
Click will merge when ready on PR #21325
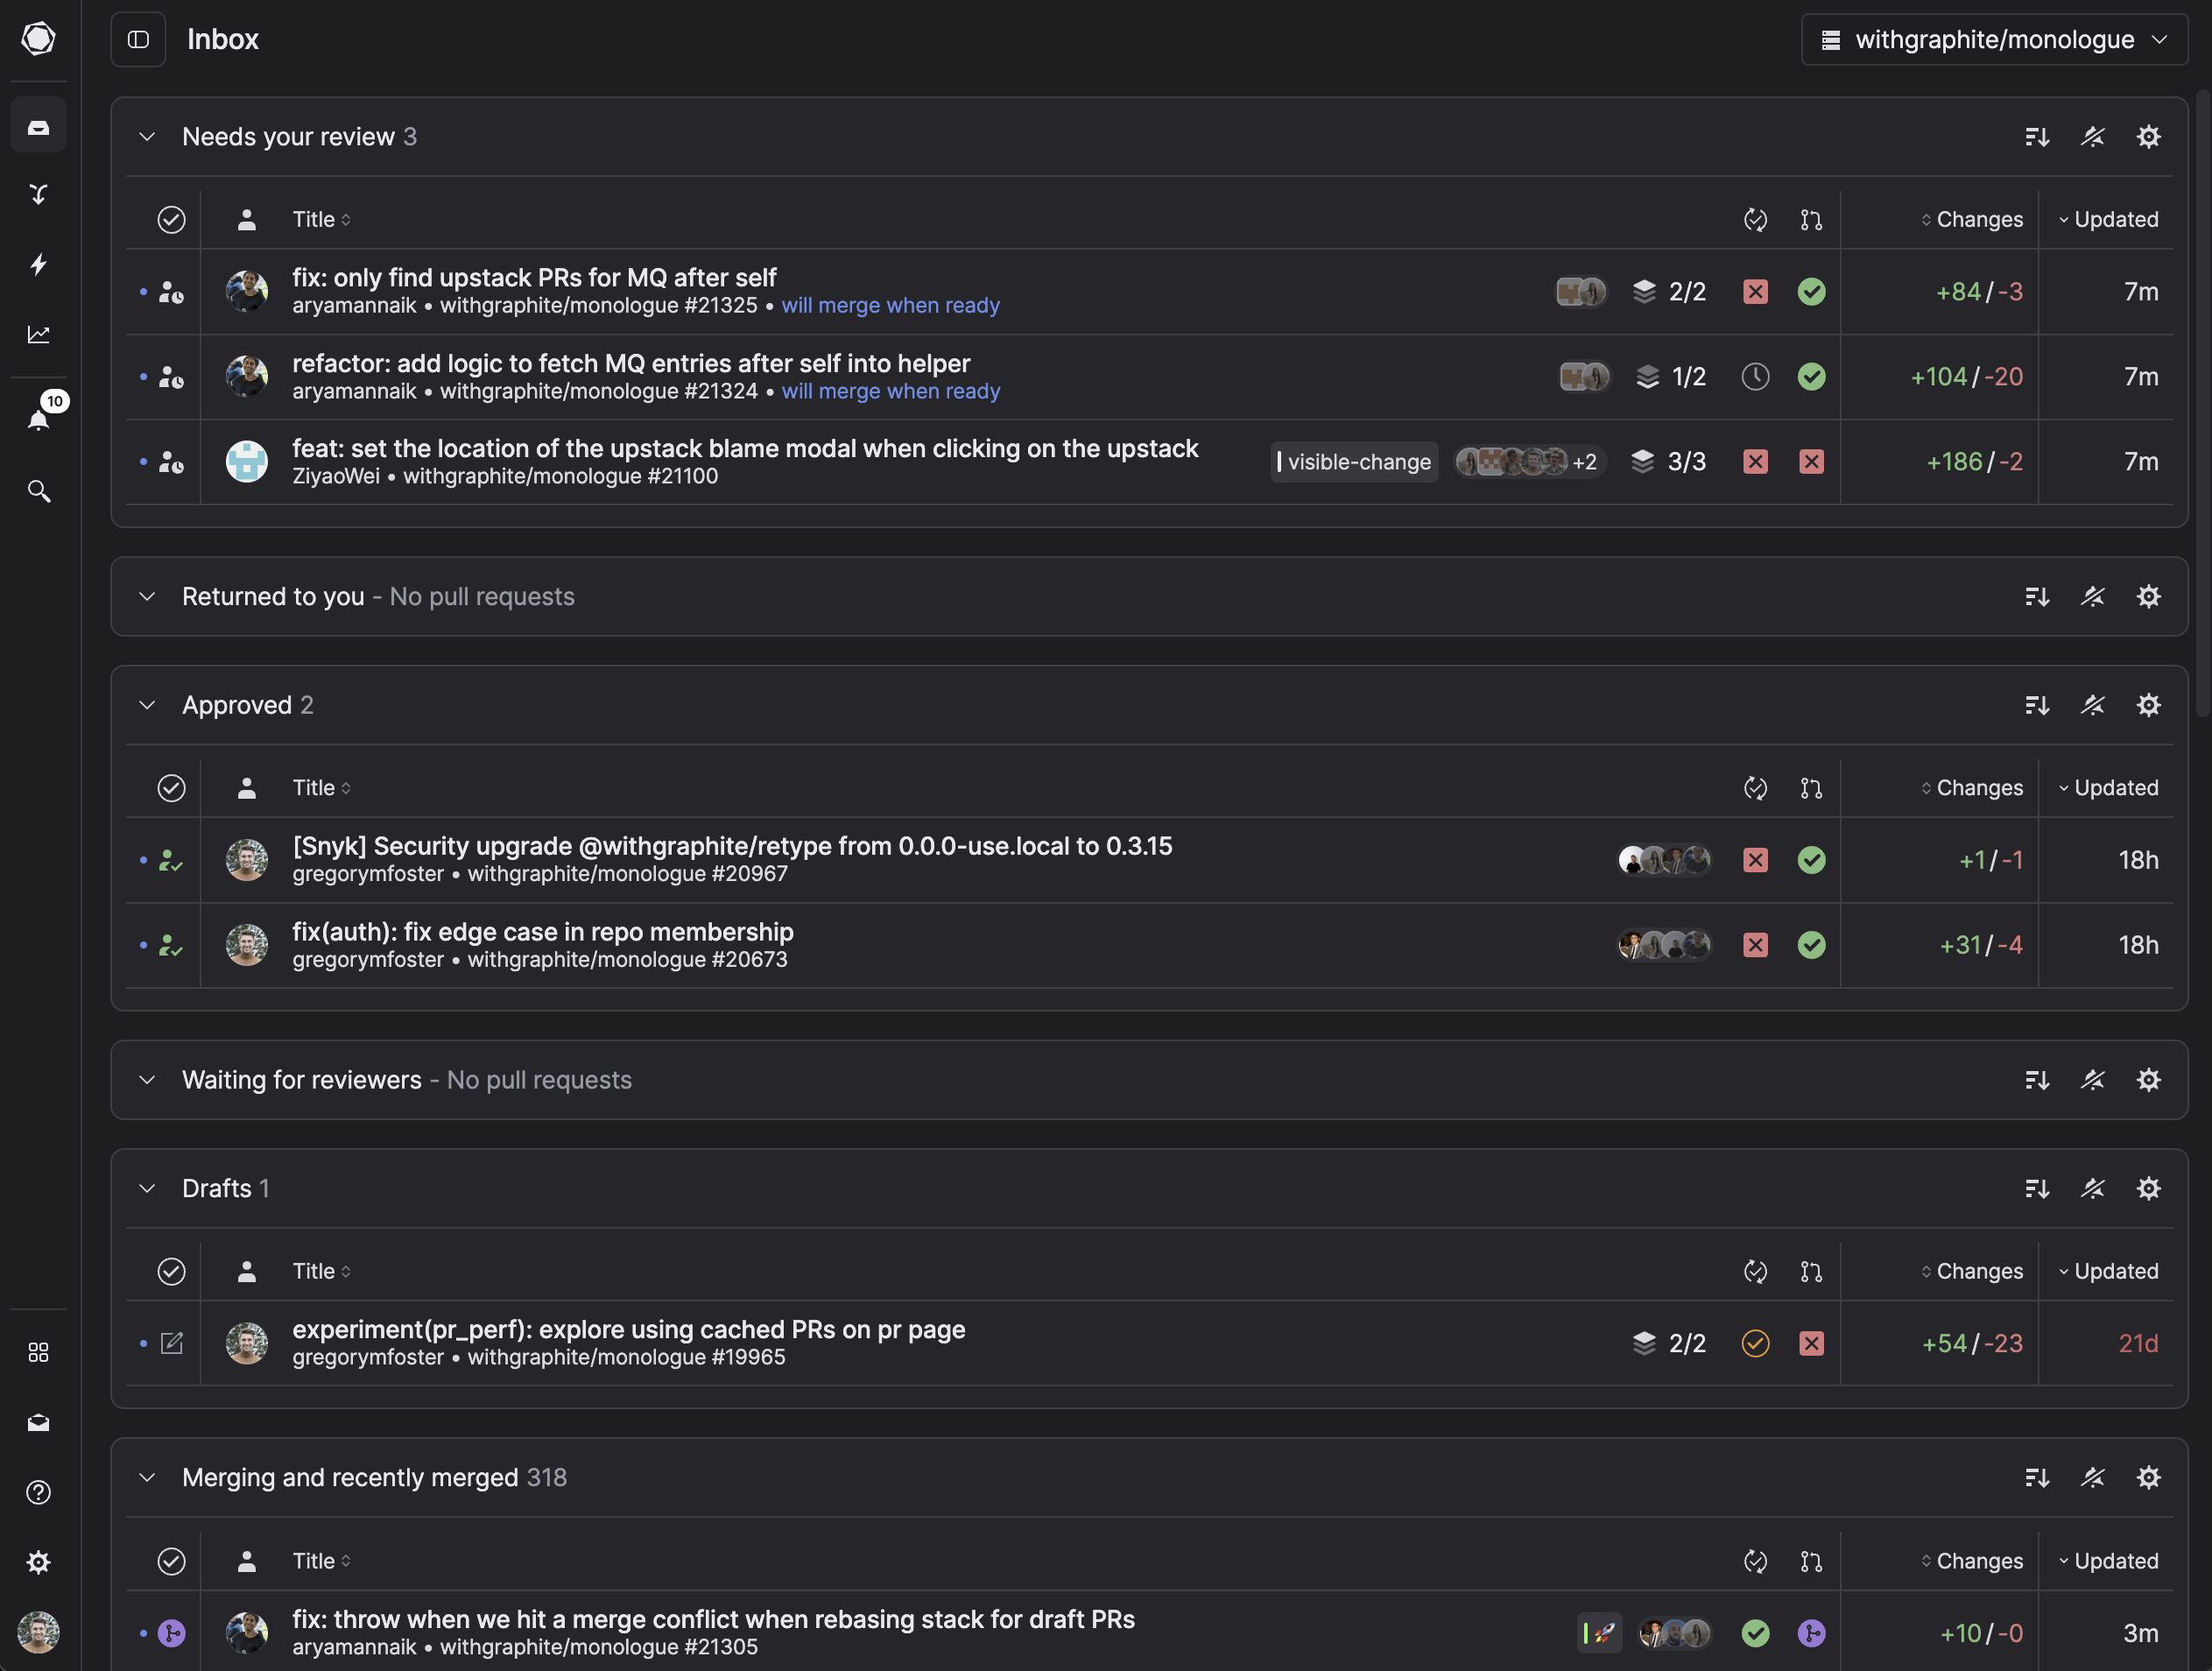click(x=890, y=305)
